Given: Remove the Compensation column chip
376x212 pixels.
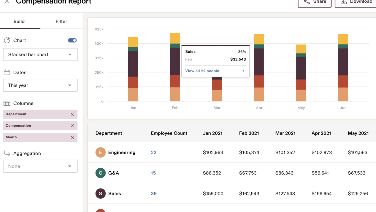Looking at the screenshot, I should click(x=72, y=125).
